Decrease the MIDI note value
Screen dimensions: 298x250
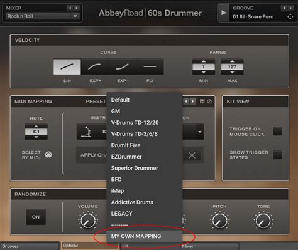(x=36, y=137)
